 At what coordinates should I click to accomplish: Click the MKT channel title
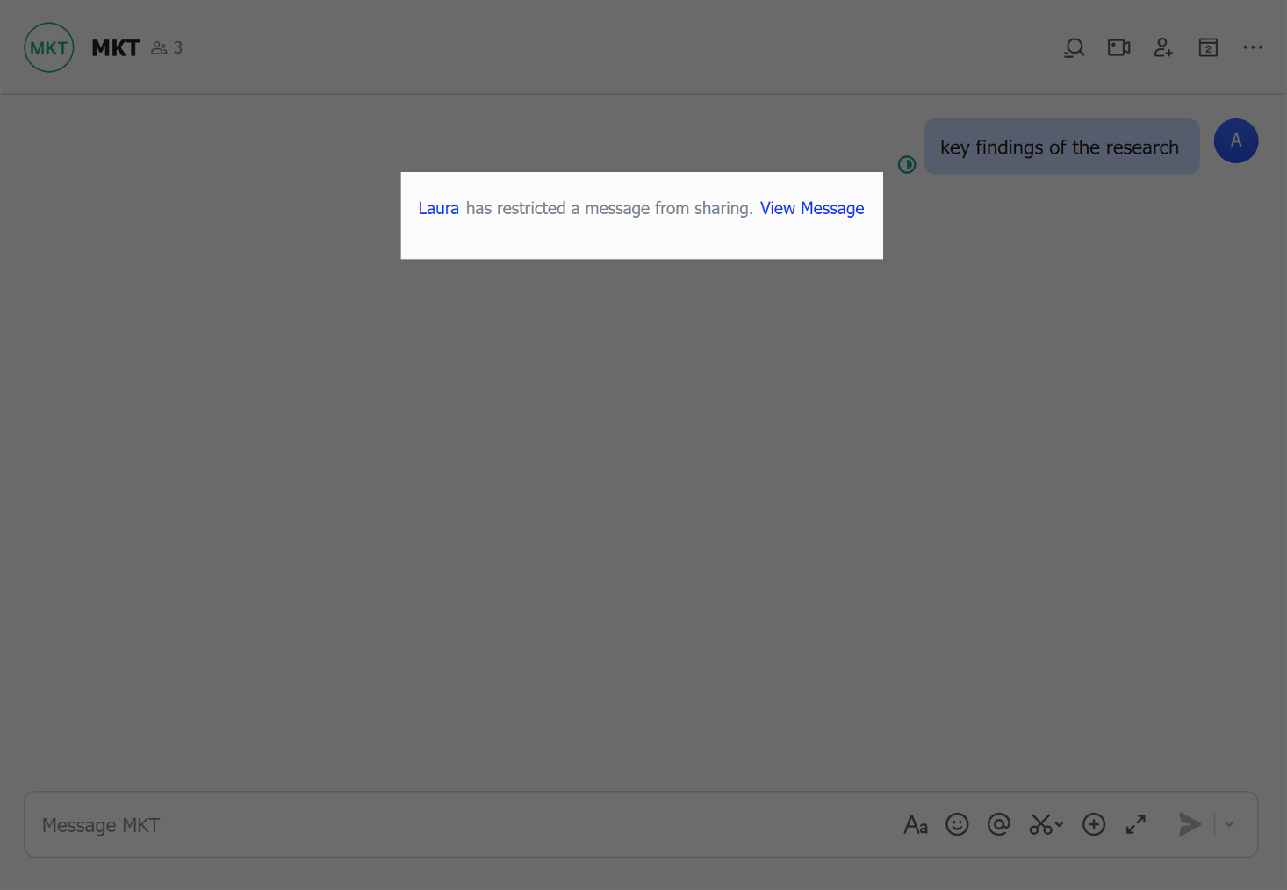coord(115,47)
